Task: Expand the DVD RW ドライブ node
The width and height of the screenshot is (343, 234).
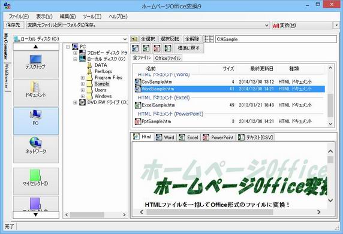Action: 75,102
